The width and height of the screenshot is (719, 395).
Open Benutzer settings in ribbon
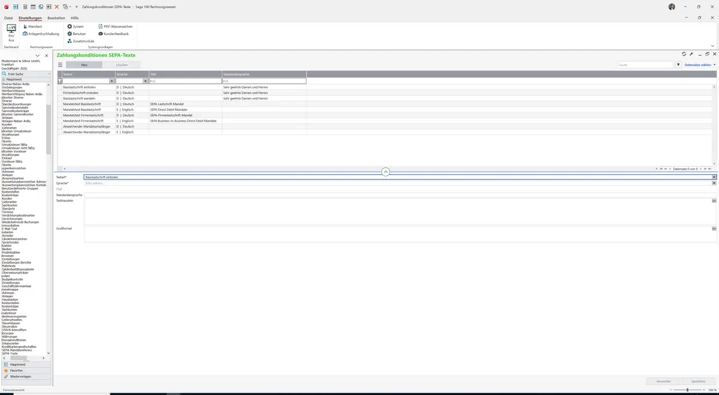click(77, 34)
